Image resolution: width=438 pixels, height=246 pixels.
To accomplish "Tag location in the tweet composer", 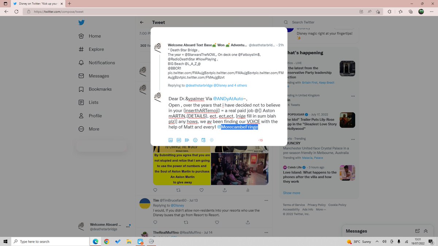I will click(x=212, y=140).
